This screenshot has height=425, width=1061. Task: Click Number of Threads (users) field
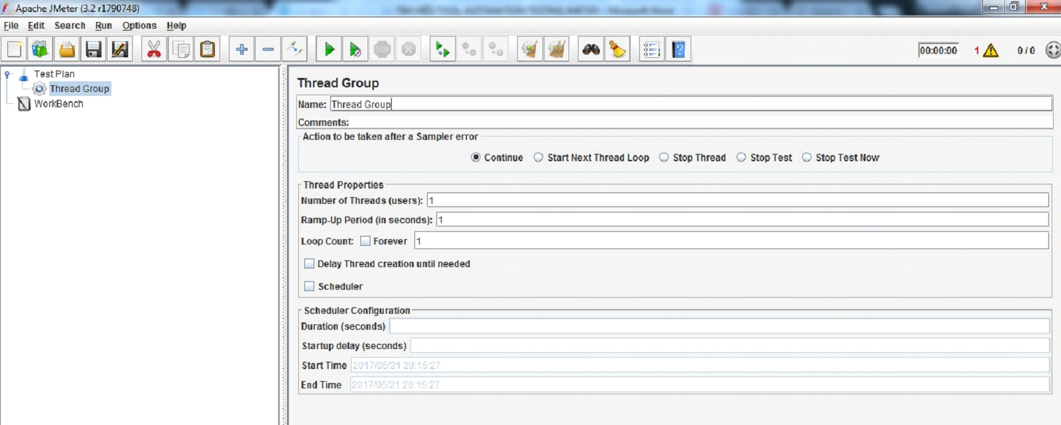[738, 201]
